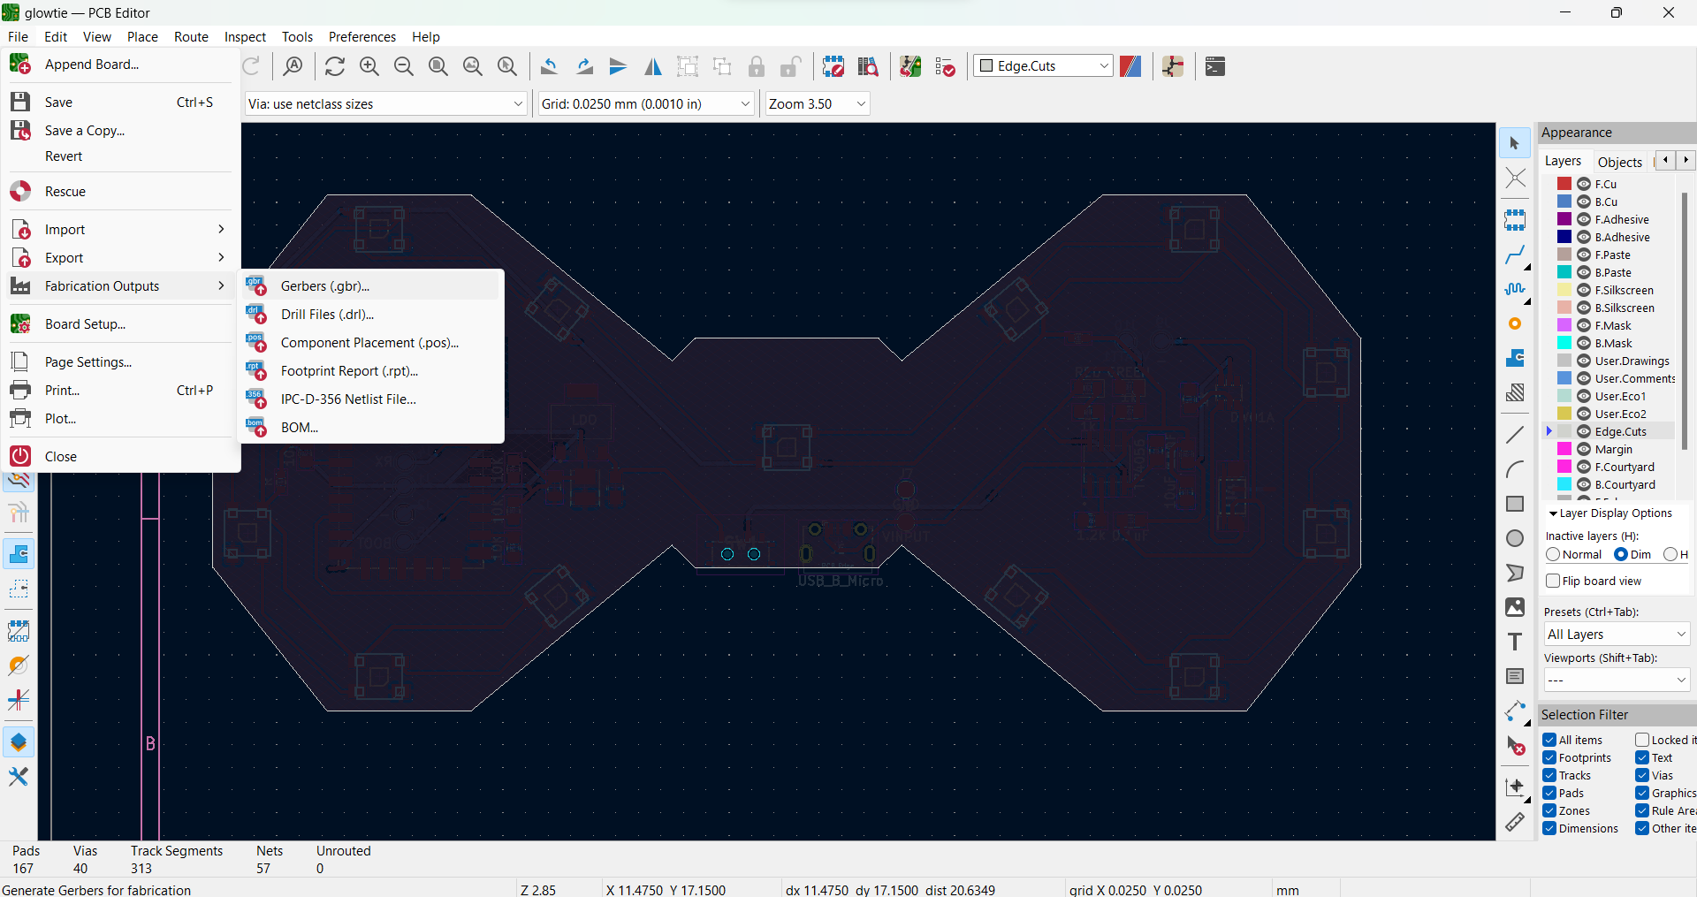Rotate selection counterclockwise

tap(549, 66)
